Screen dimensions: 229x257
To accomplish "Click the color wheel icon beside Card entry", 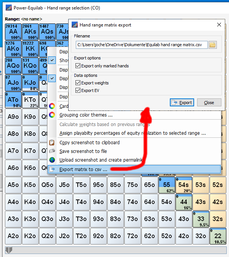I will tap(52, 106).
